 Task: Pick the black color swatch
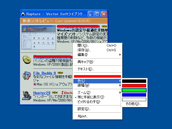(134, 81)
